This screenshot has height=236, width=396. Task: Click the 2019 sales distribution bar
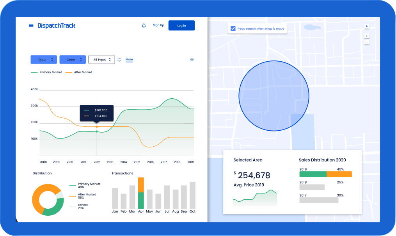325,174
